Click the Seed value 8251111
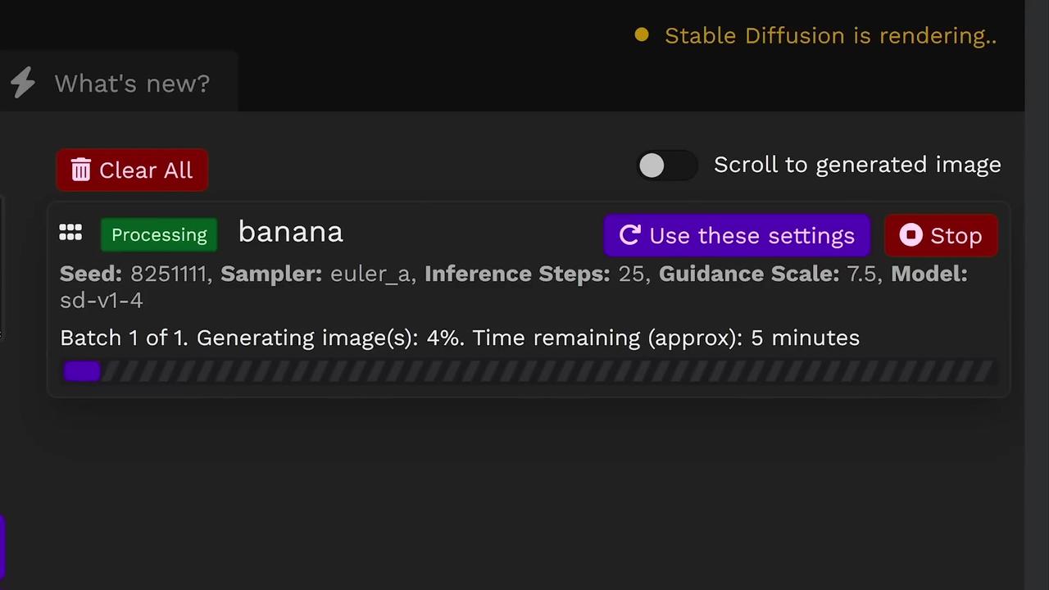The height and width of the screenshot is (590, 1049). [x=169, y=274]
